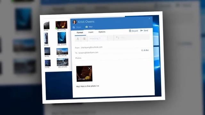Select the DSC_1791.JPG mountain thumbnail
Image resolution: width=205 pixels, height=115 pixels.
point(62,51)
